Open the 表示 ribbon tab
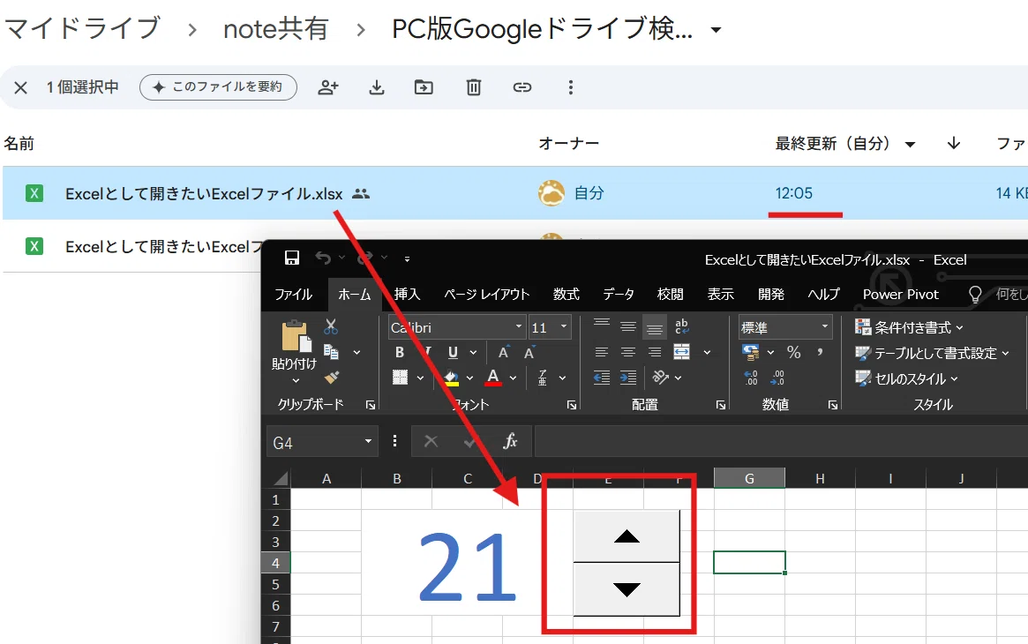Screen dimensions: 1028x644 point(721,294)
